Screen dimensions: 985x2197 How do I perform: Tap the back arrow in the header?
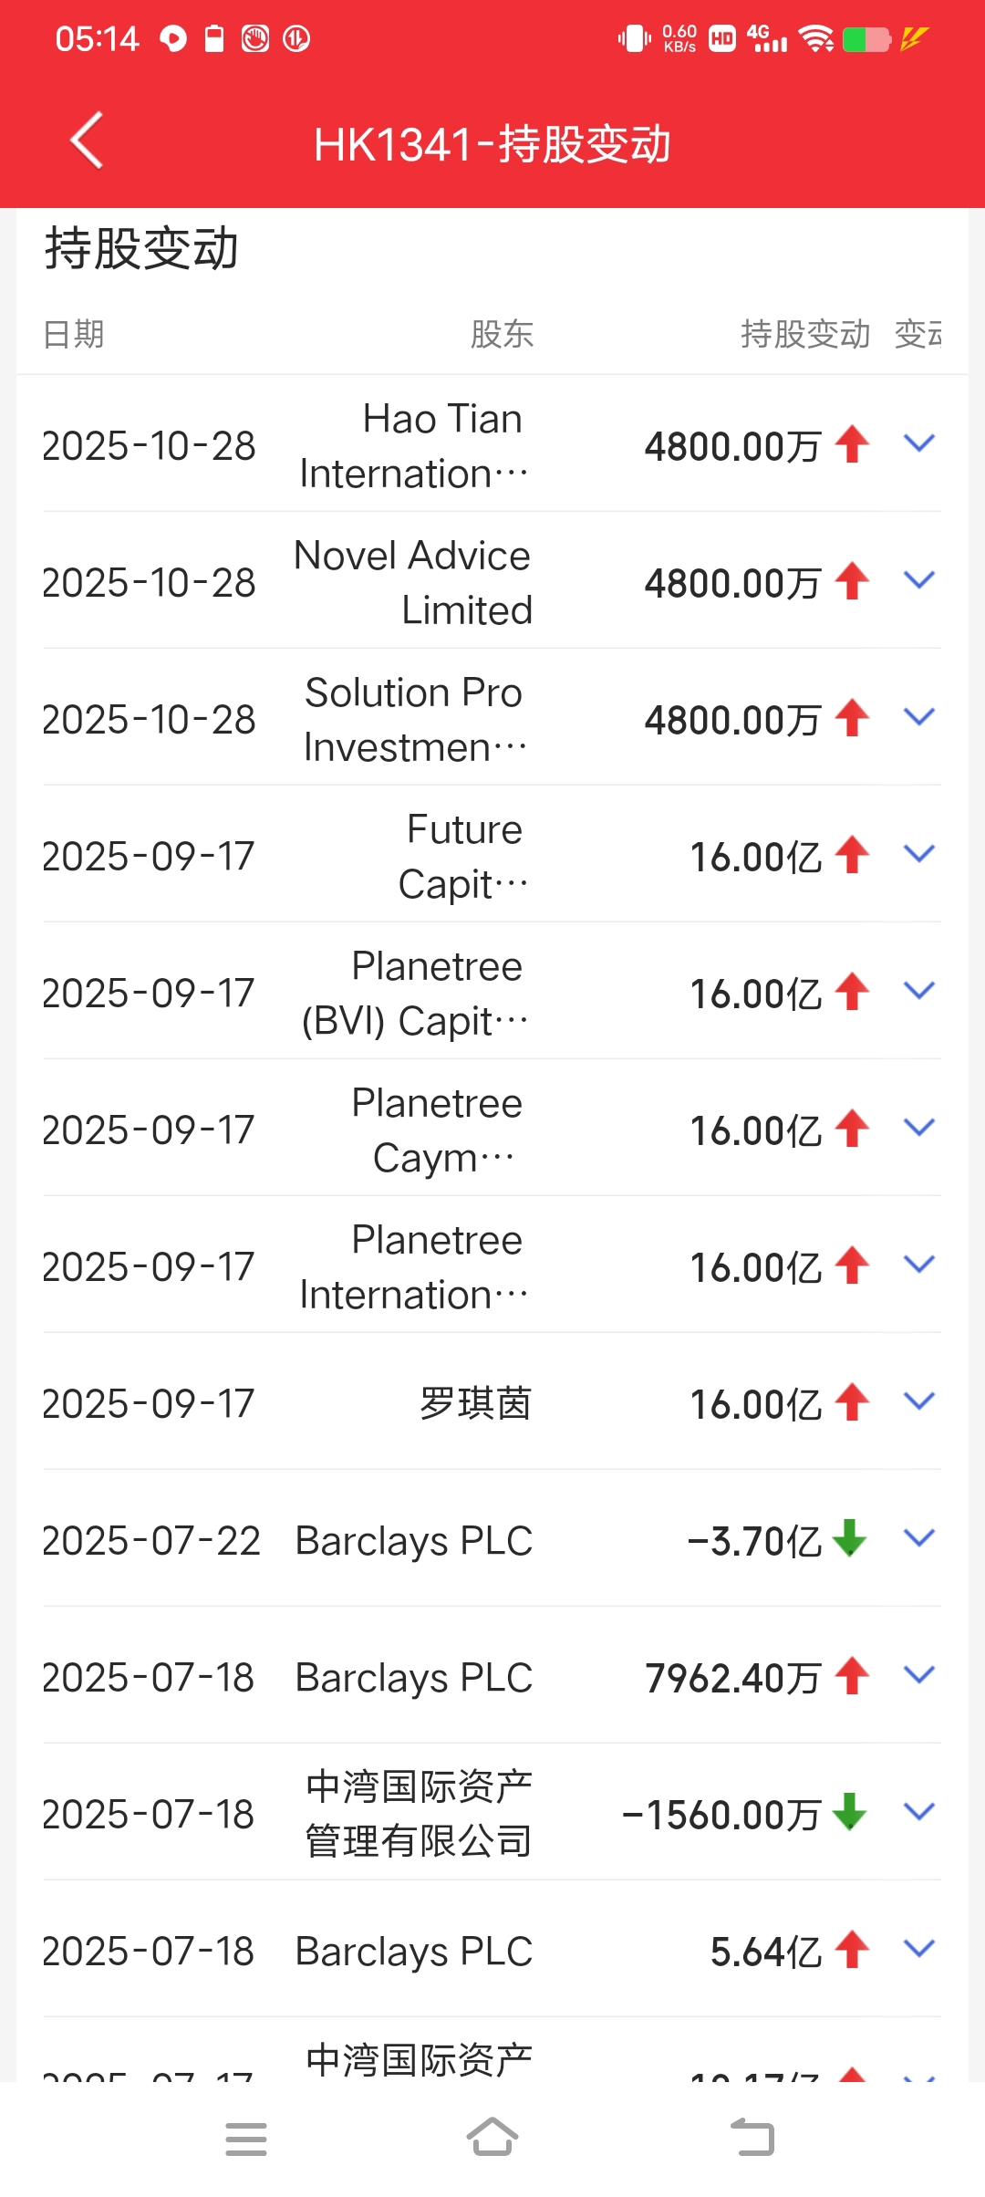[87, 141]
